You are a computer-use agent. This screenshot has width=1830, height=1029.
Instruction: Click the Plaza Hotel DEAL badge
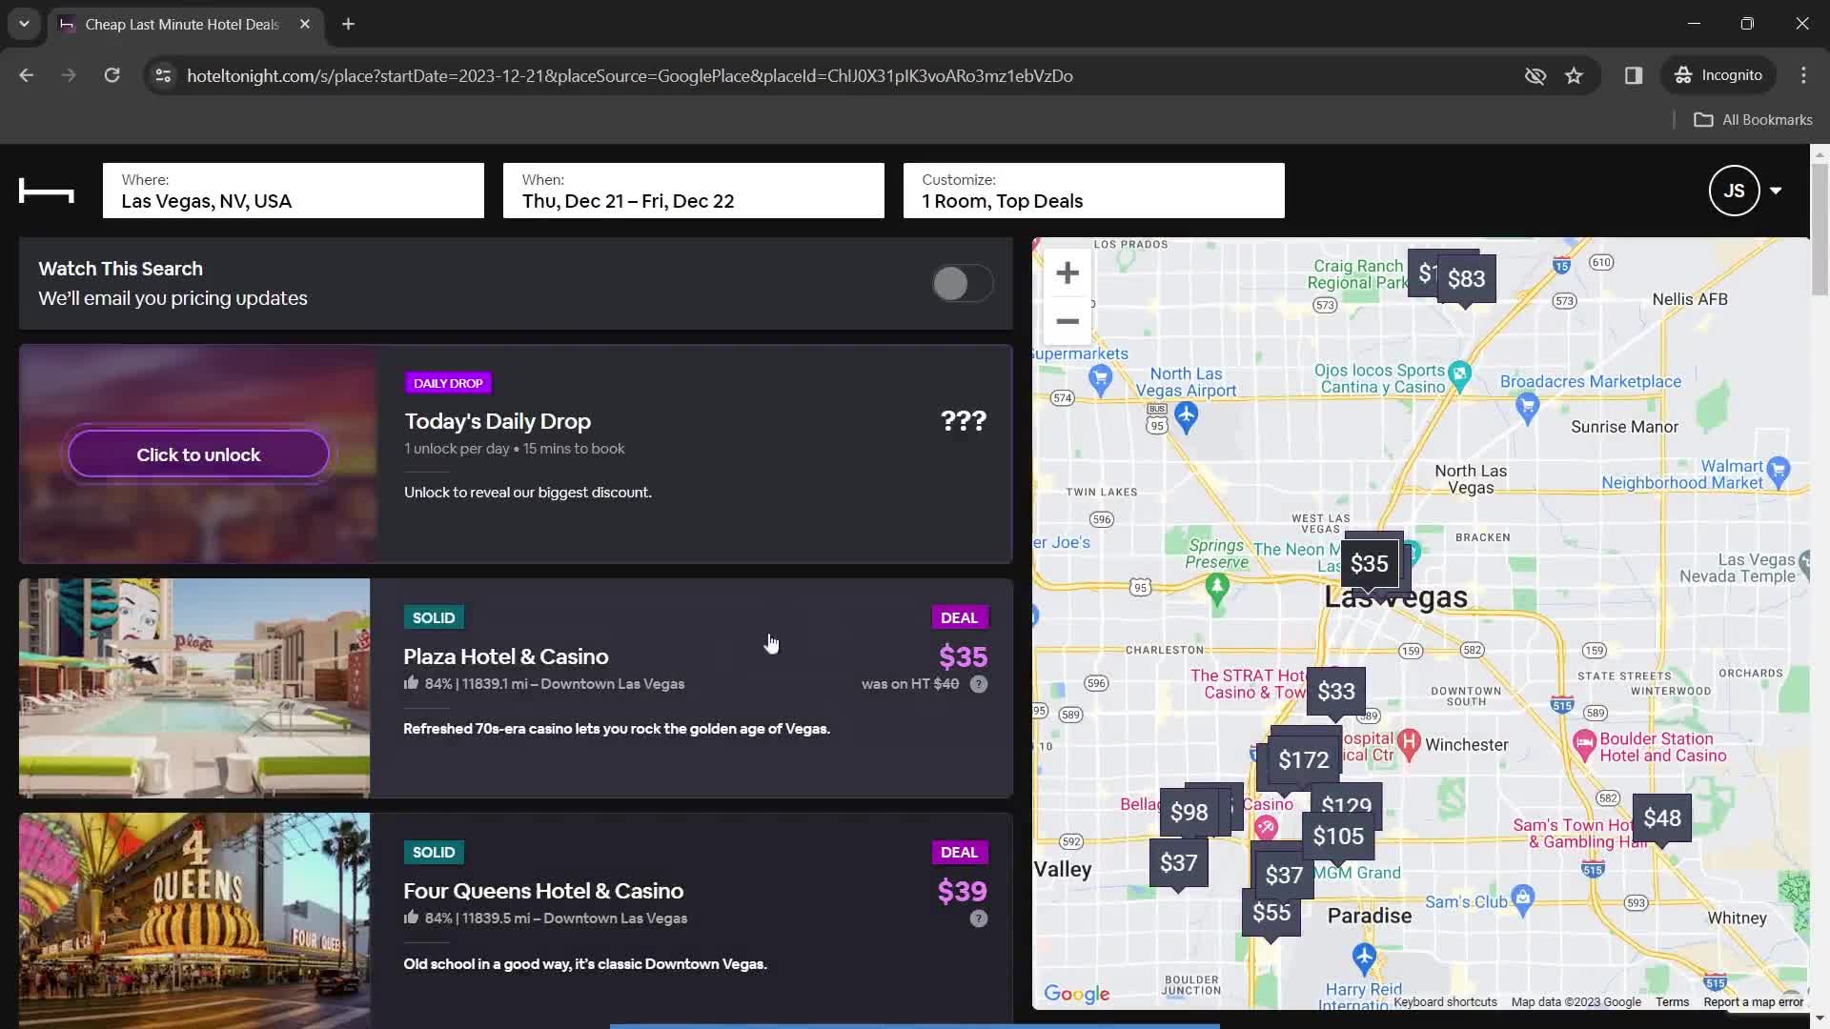point(959,617)
